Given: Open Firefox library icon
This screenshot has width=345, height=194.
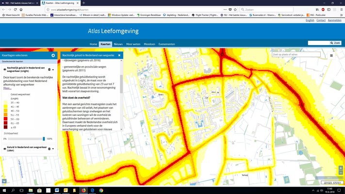Looking at the screenshot, I should coord(317,10).
